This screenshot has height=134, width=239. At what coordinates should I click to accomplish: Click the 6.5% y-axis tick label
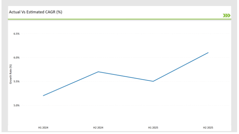[x=17, y=34]
